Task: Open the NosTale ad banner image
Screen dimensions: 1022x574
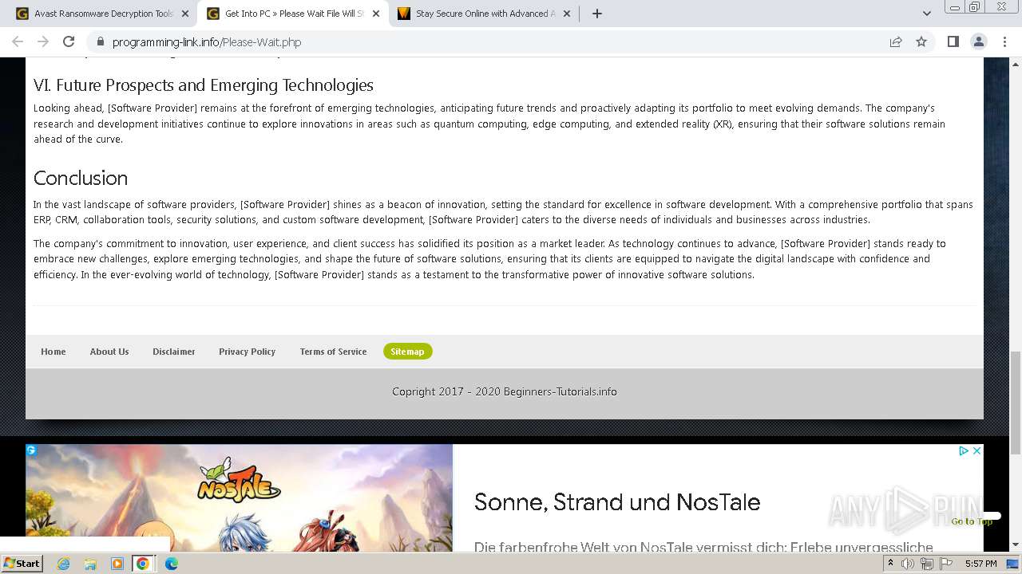Action: 240,498
